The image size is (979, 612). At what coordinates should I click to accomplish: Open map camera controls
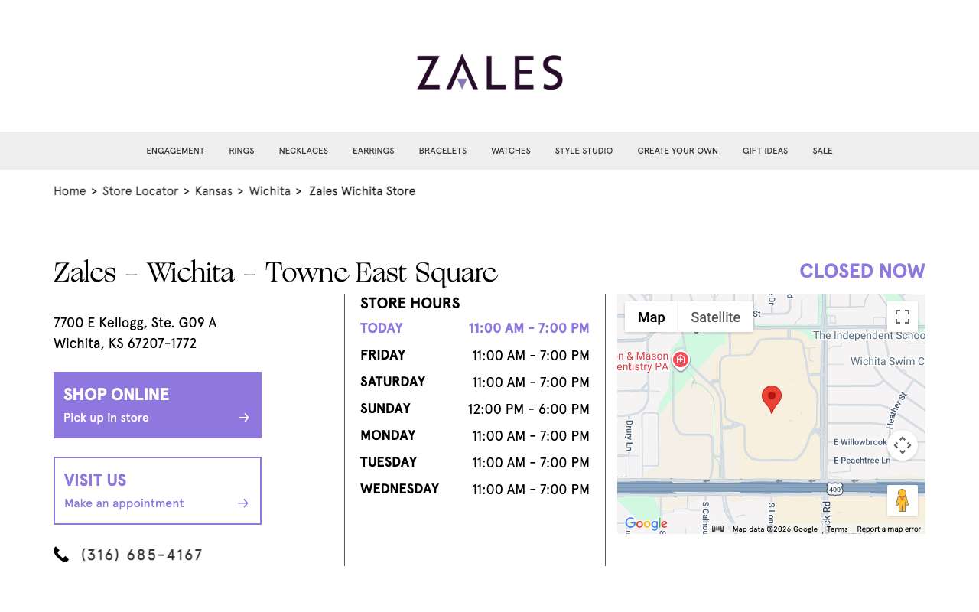click(x=903, y=445)
